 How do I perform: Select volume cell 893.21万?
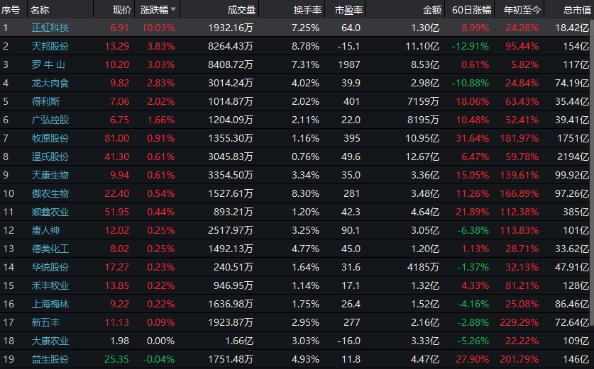coord(233,212)
